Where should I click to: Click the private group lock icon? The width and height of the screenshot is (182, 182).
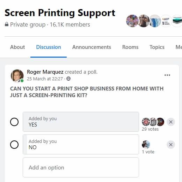point(7,24)
